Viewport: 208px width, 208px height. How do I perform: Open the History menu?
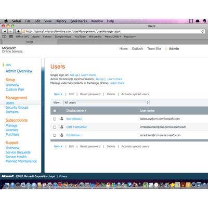coord(61,21)
